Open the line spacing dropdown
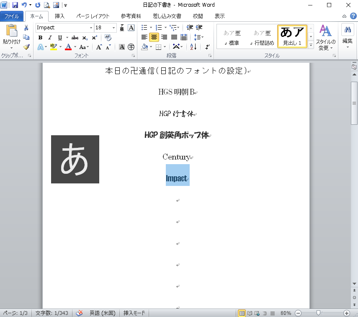The height and width of the screenshot is (317, 358). [199, 37]
